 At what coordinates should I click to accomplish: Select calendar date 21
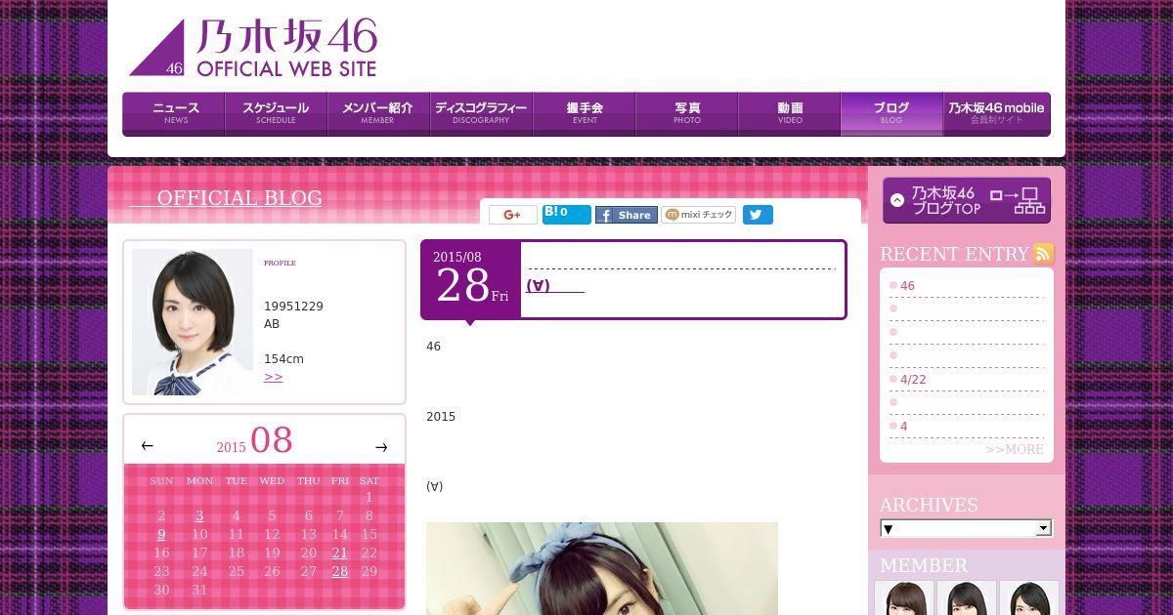(x=339, y=553)
